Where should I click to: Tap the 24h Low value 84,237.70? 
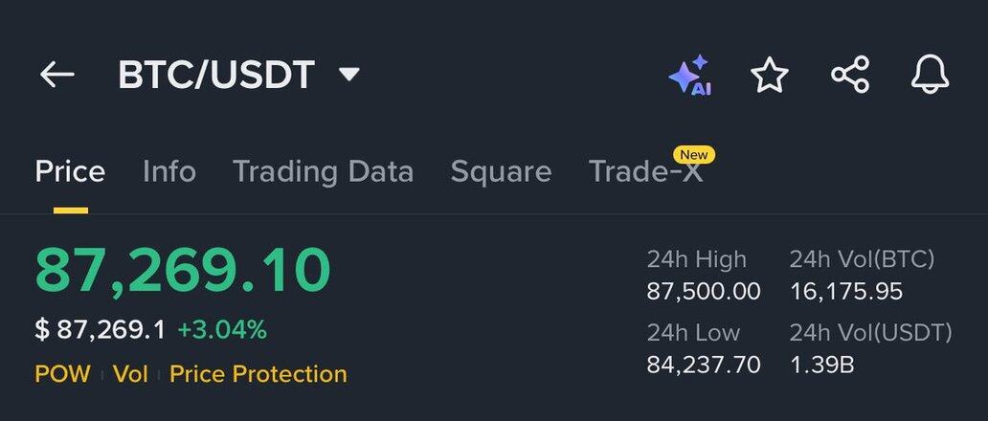pyautogui.click(x=704, y=365)
